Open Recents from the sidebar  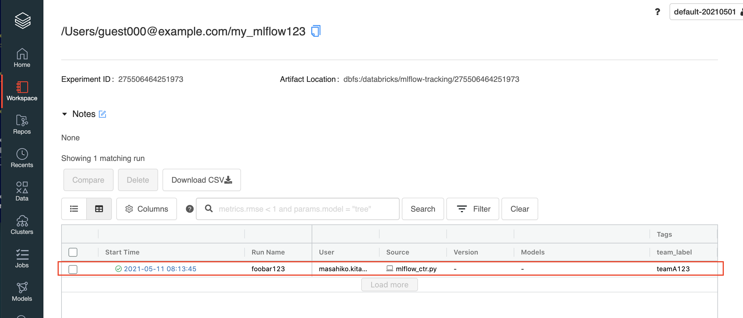[x=22, y=158]
